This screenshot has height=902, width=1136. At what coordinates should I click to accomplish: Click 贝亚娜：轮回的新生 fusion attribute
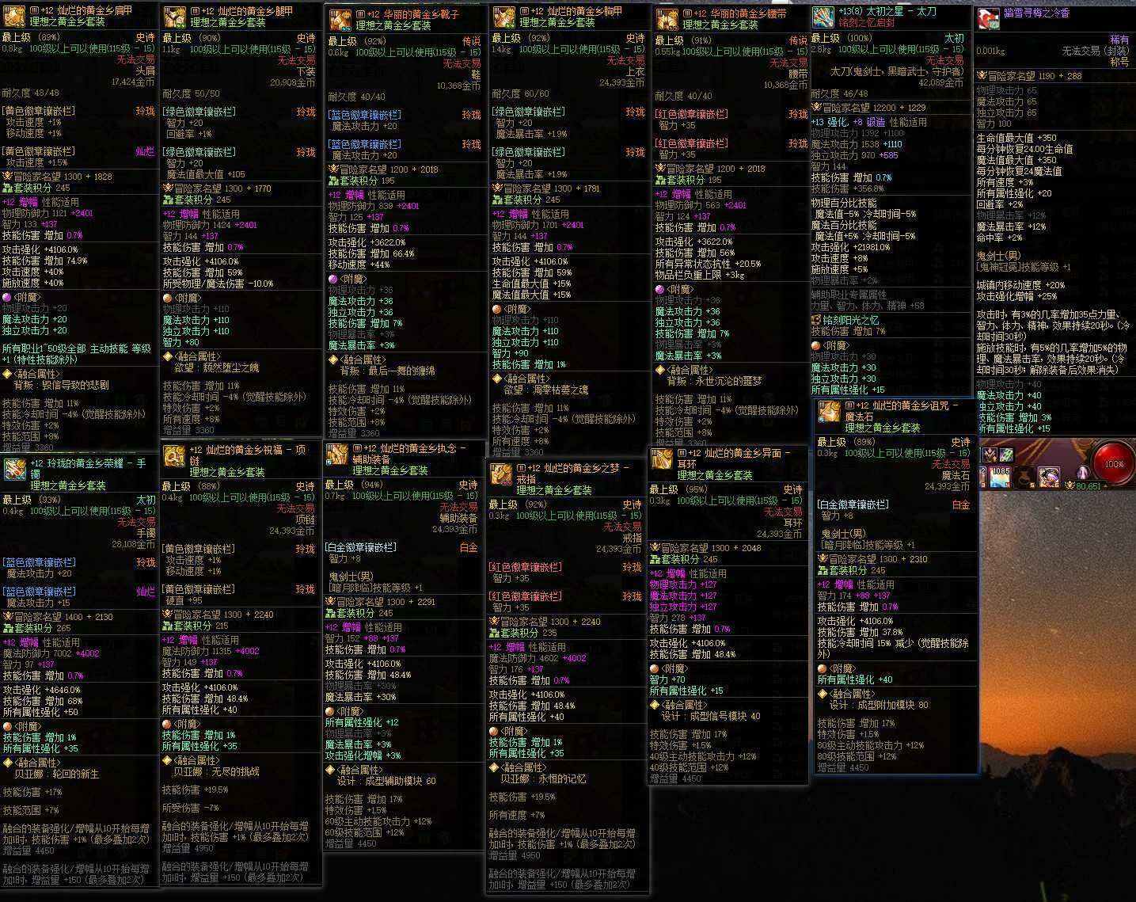point(57,774)
